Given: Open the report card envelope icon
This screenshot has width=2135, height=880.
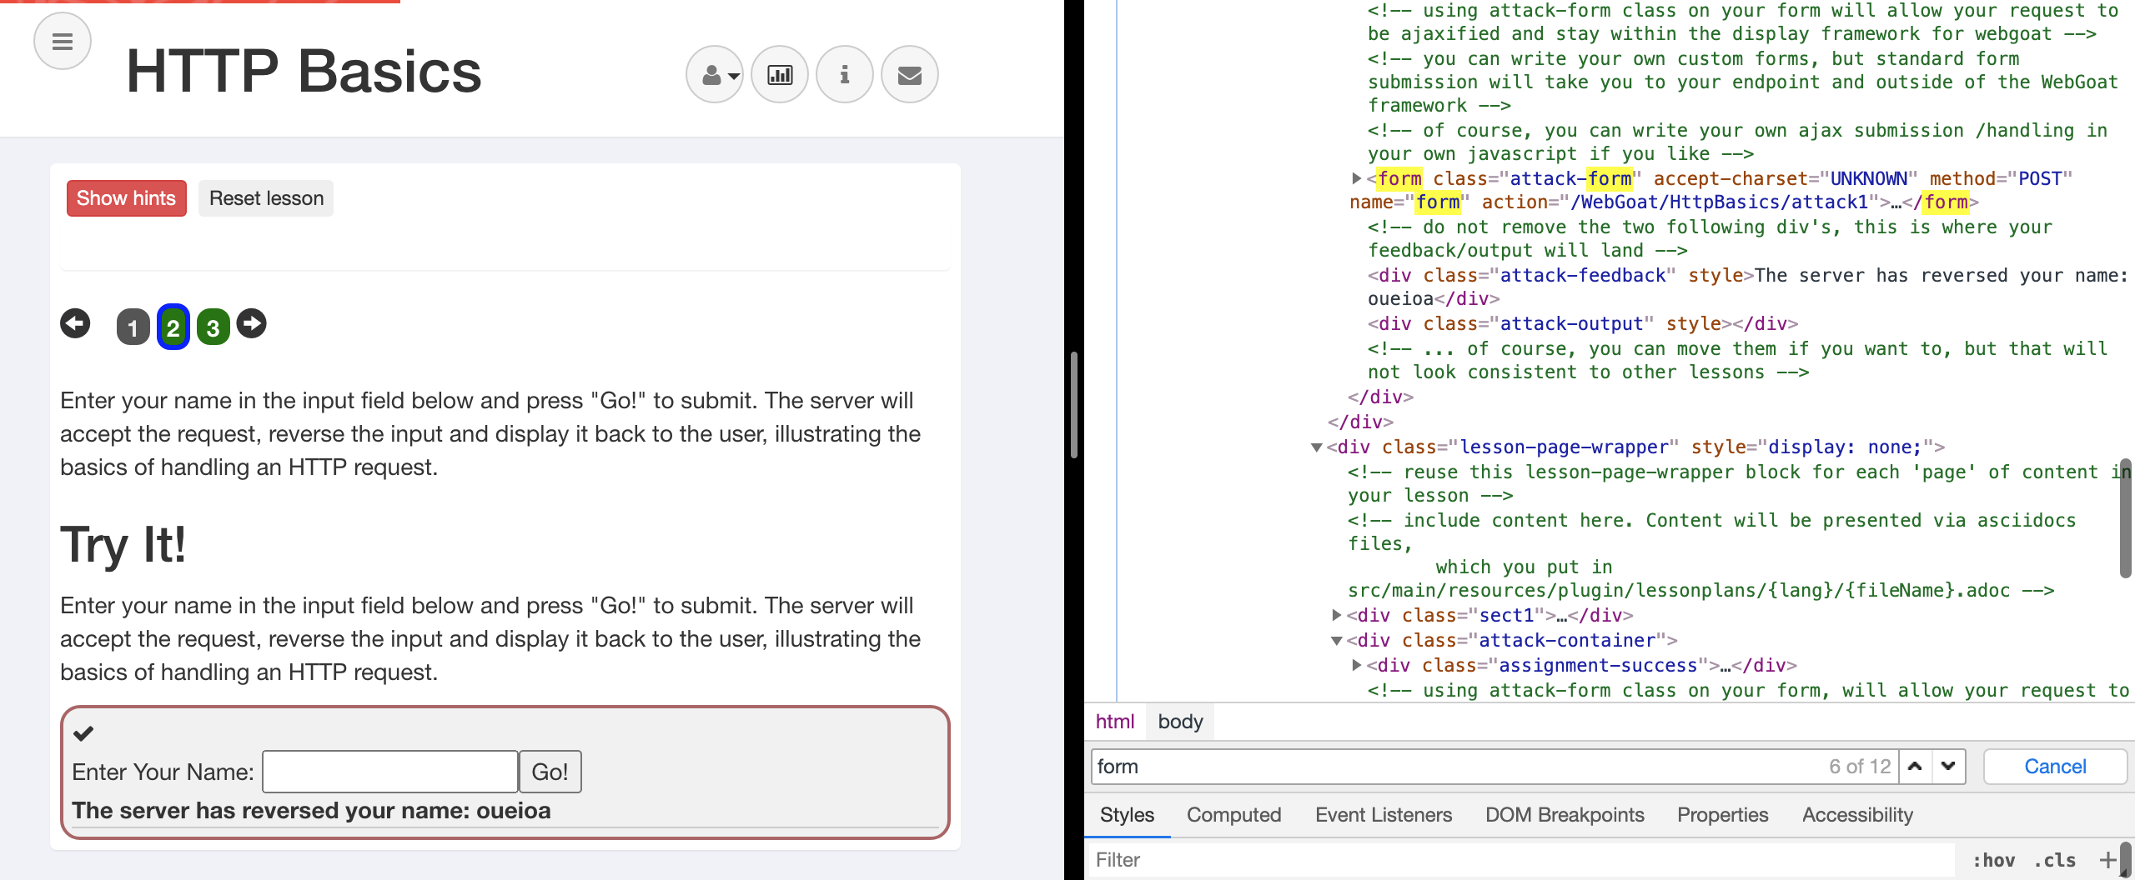Looking at the screenshot, I should [x=909, y=73].
